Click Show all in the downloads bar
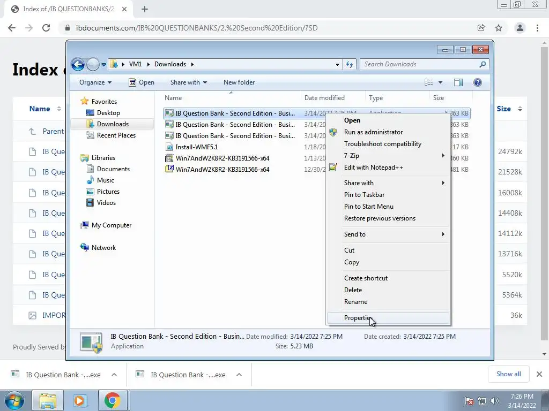 point(508,374)
